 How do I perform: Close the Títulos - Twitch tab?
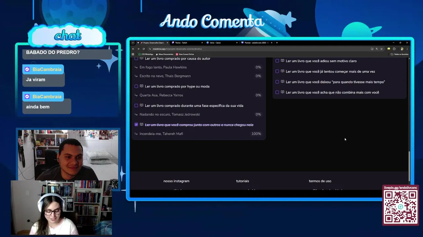(202, 42)
